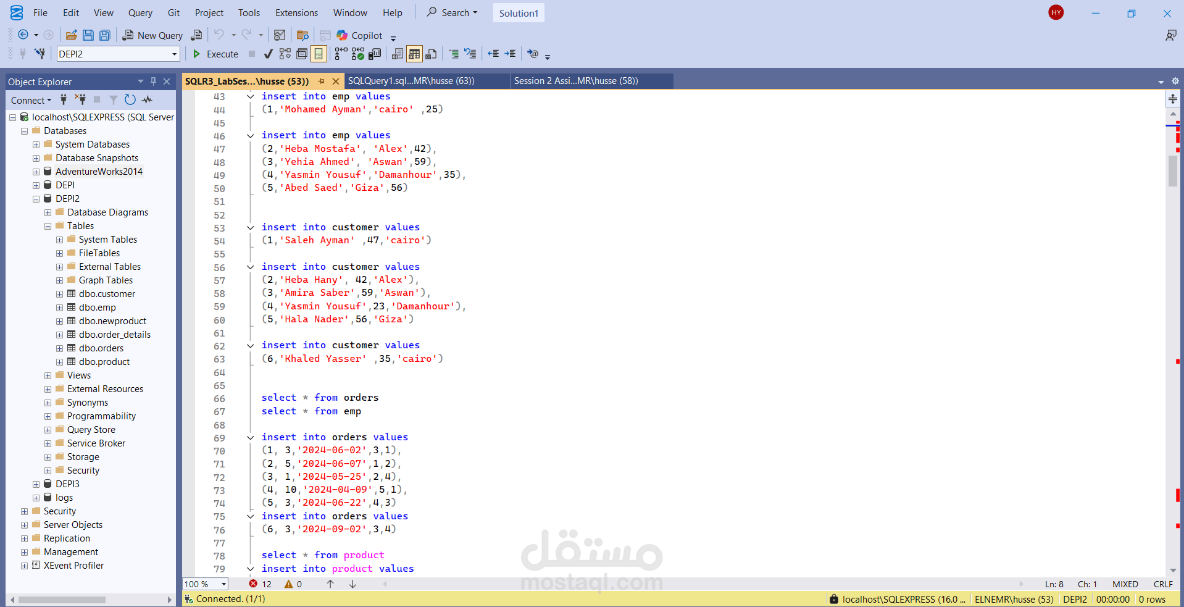The height and width of the screenshot is (607, 1184).
Task: Close the Object Explorer panel
Action: 167,81
